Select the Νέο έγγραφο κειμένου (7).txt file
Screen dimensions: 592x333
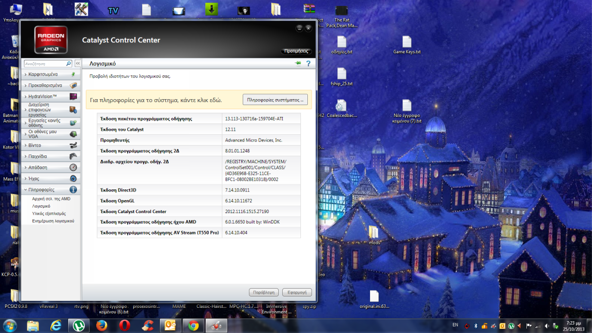coord(407,111)
